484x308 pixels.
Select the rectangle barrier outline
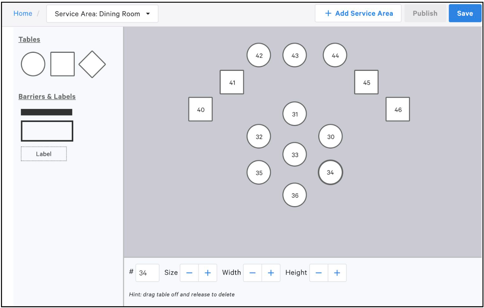(x=47, y=131)
